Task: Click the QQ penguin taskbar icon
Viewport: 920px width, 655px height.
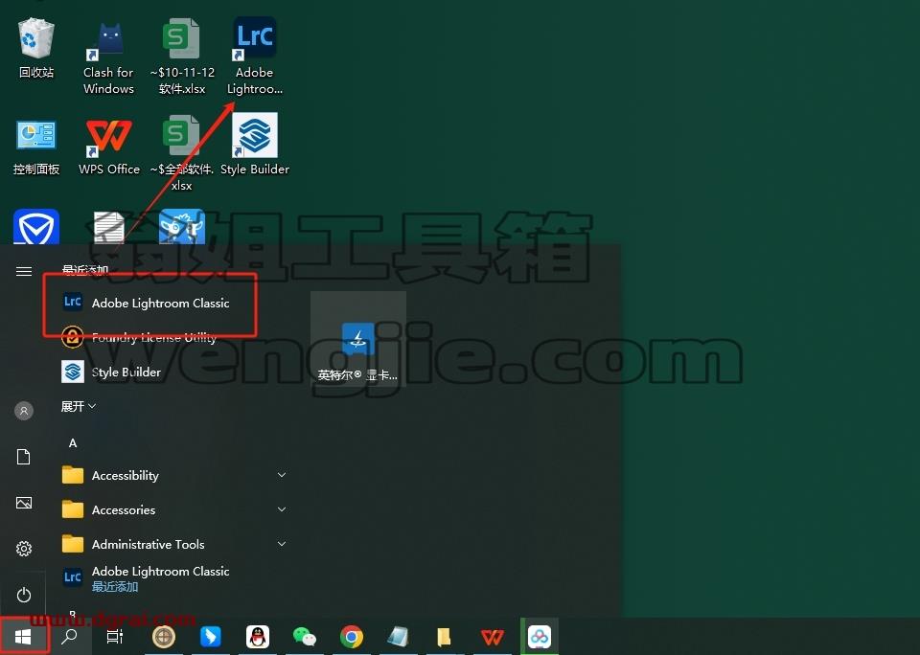Action: tap(258, 636)
